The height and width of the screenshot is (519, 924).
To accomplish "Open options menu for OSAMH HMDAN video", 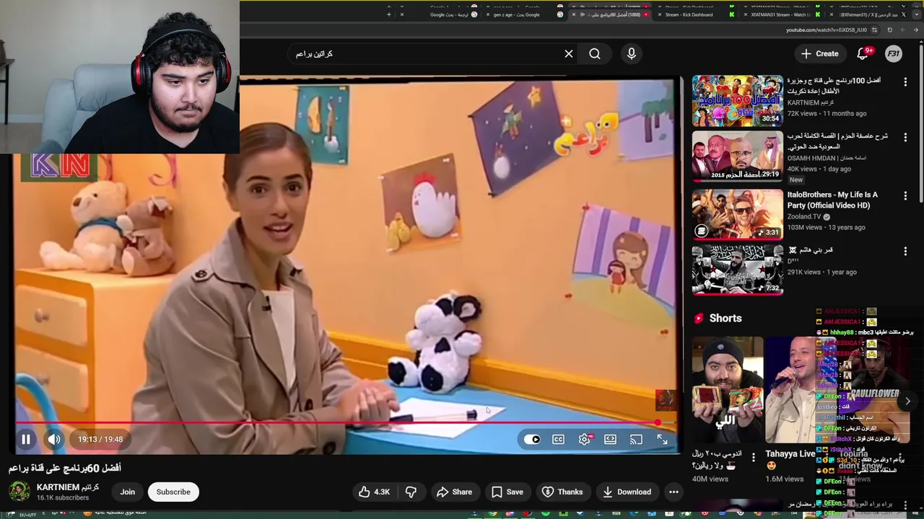I will pyautogui.click(x=905, y=138).
